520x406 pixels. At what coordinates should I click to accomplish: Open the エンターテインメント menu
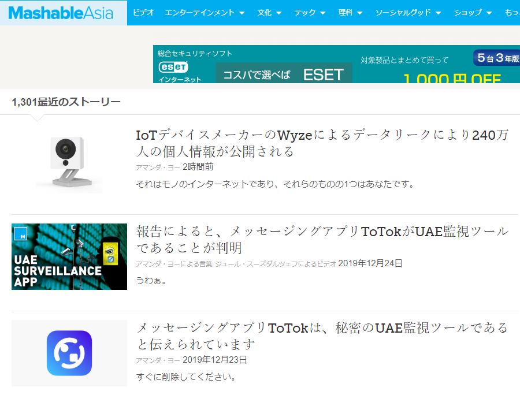[x=200, y=13]
